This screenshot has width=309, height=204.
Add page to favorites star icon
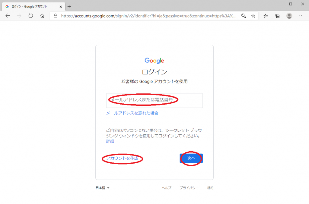coord(253,16)
